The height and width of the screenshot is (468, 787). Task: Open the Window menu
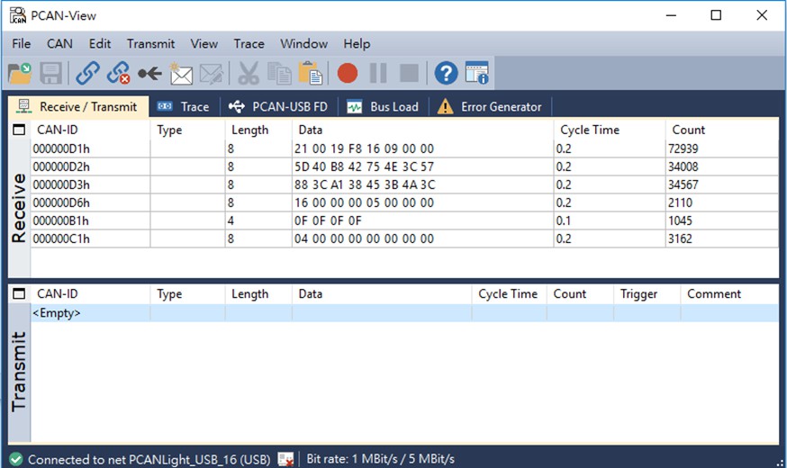click(303, 43)
